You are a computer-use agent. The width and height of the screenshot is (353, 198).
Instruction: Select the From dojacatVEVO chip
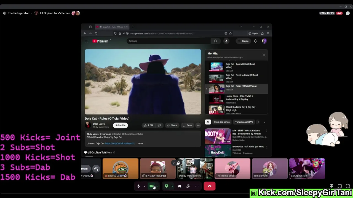[x=244, y=122]
